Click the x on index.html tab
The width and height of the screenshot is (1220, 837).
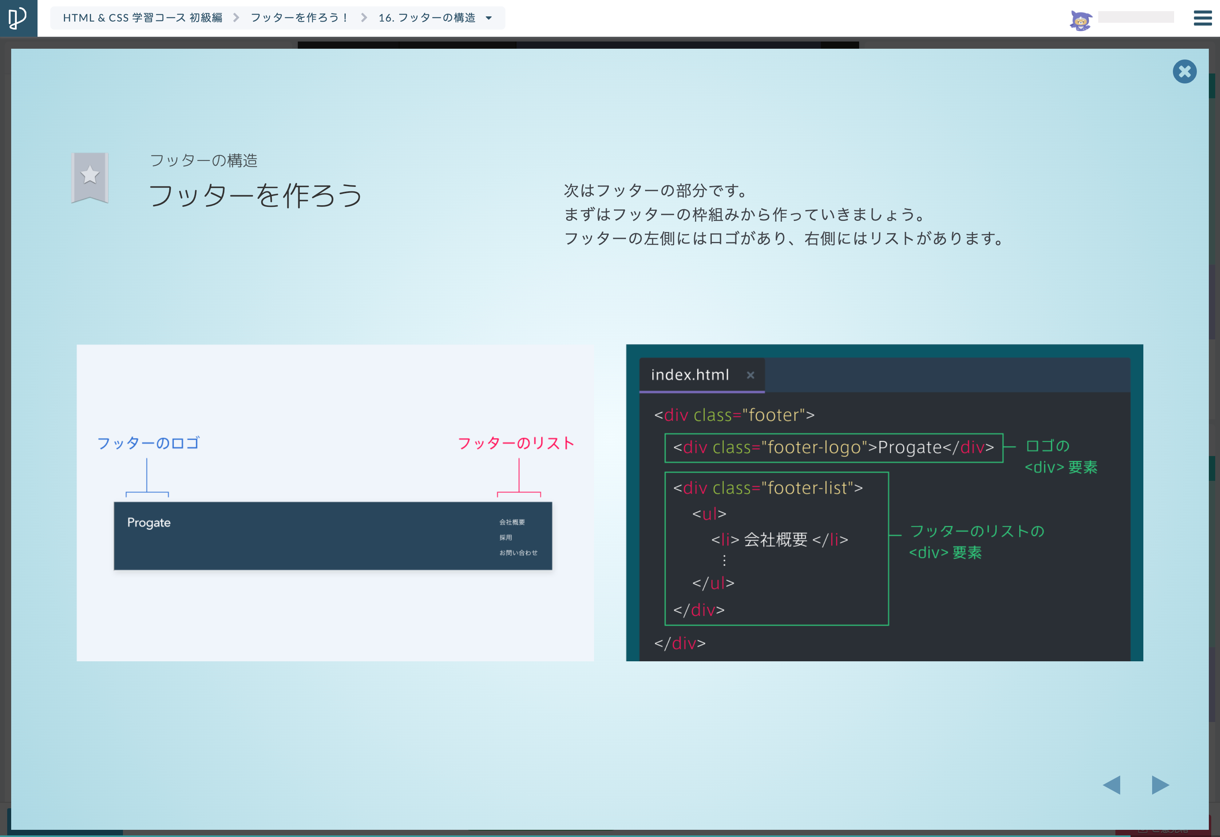(750, 375)
